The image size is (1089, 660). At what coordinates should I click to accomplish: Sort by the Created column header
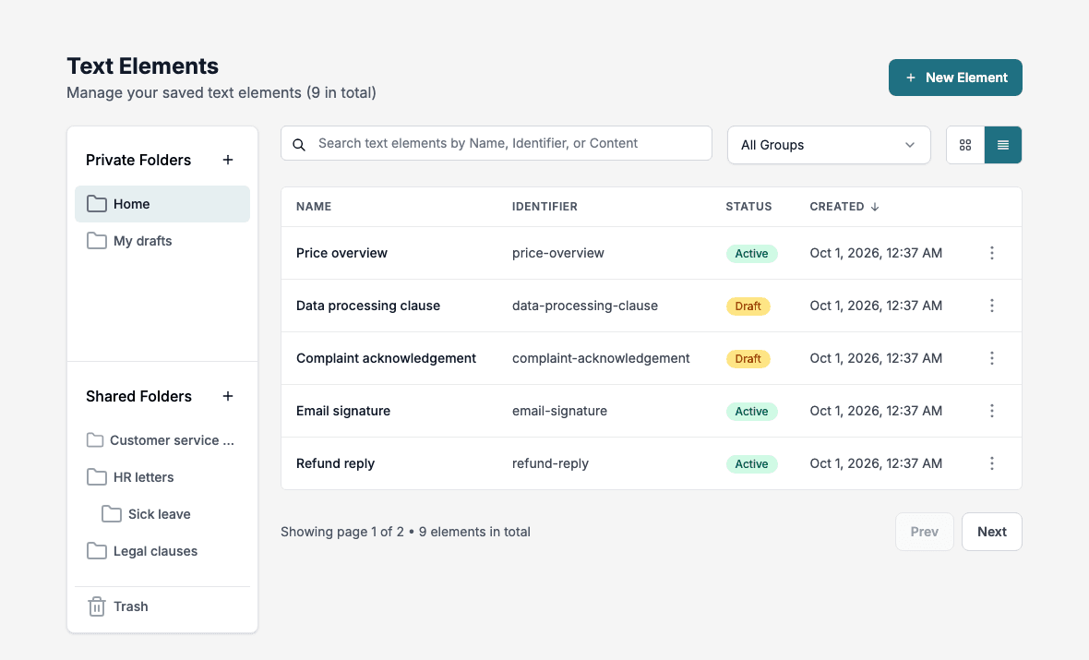(x=837, y=207)
